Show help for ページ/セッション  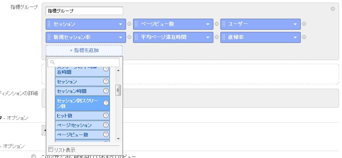(106, 125)
